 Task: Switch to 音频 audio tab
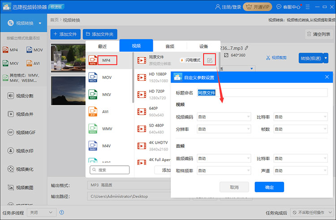pyautogui.click(x=170, y=46)
